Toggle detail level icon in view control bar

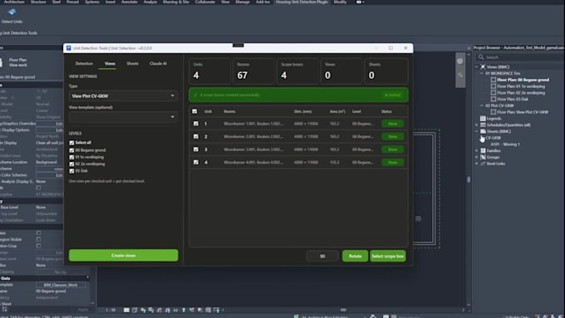126,310
